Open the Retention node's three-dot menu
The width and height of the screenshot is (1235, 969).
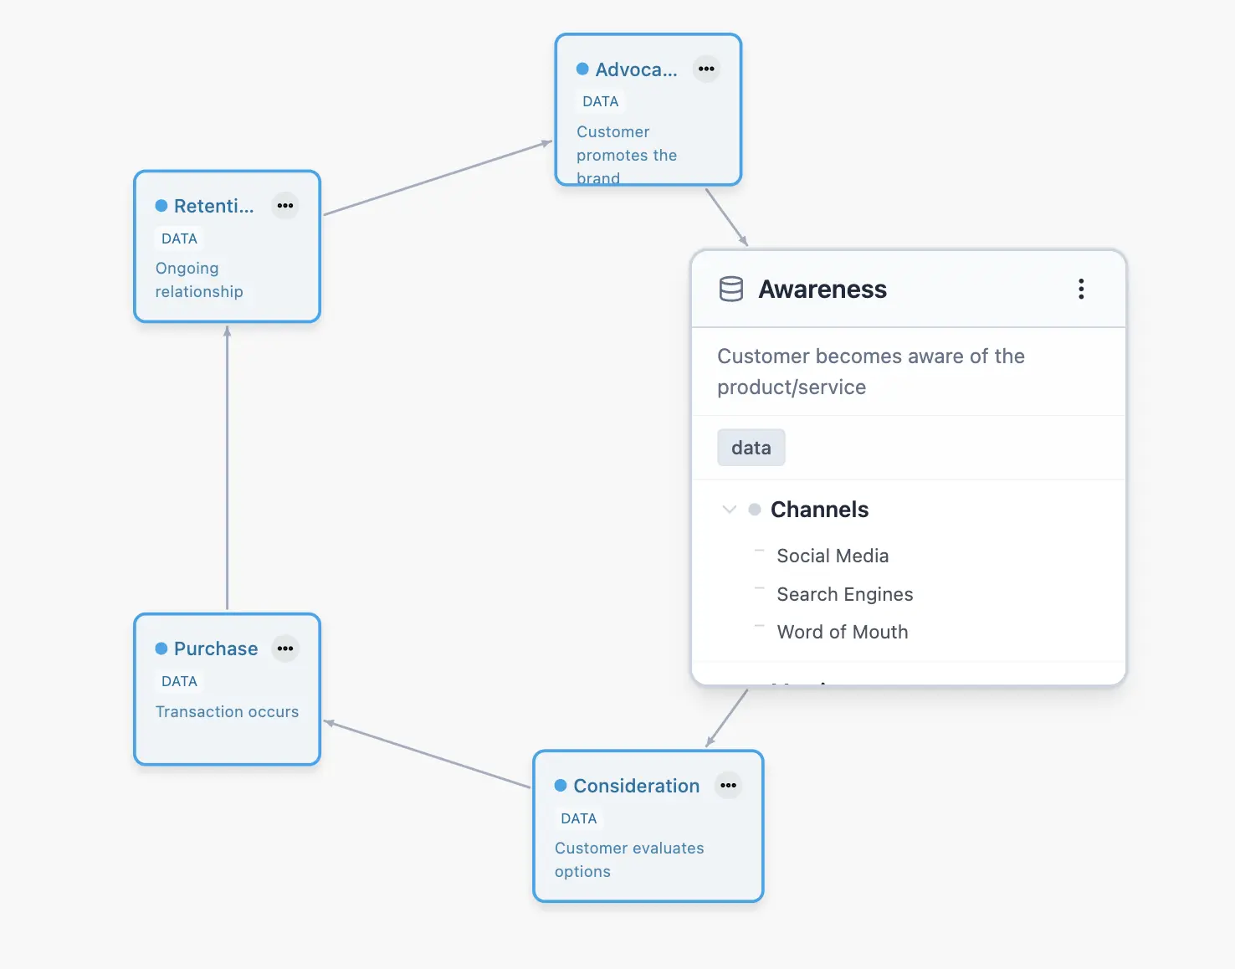[285, 206]
